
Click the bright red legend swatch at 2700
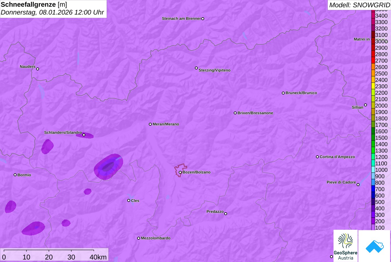(x=373, y=60)
